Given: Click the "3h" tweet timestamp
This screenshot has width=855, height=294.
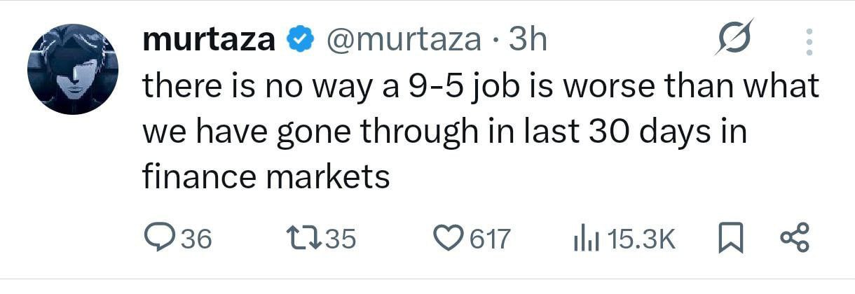Looking at the screenshot, I should tap(527, 40).
